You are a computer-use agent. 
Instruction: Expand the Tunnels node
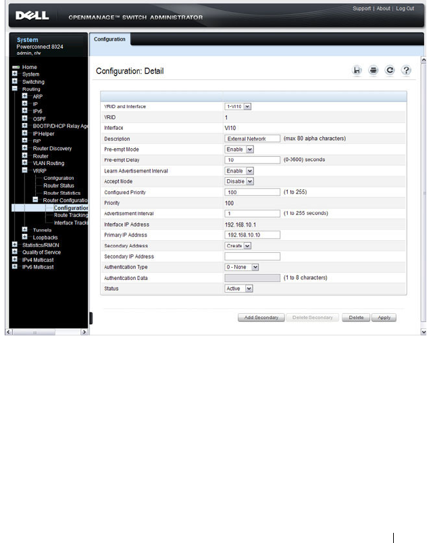coord(24,230)
